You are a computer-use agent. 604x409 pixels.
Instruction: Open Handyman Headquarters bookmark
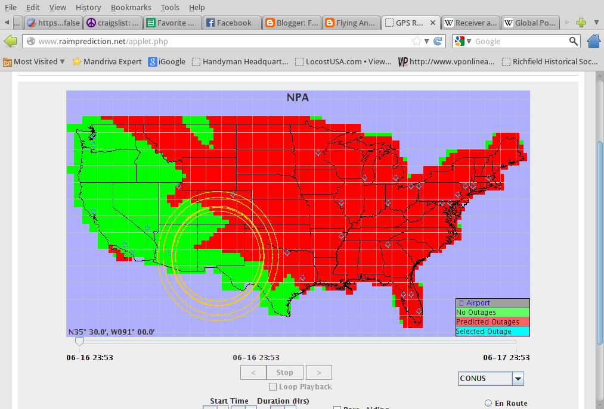pos(240,61)
